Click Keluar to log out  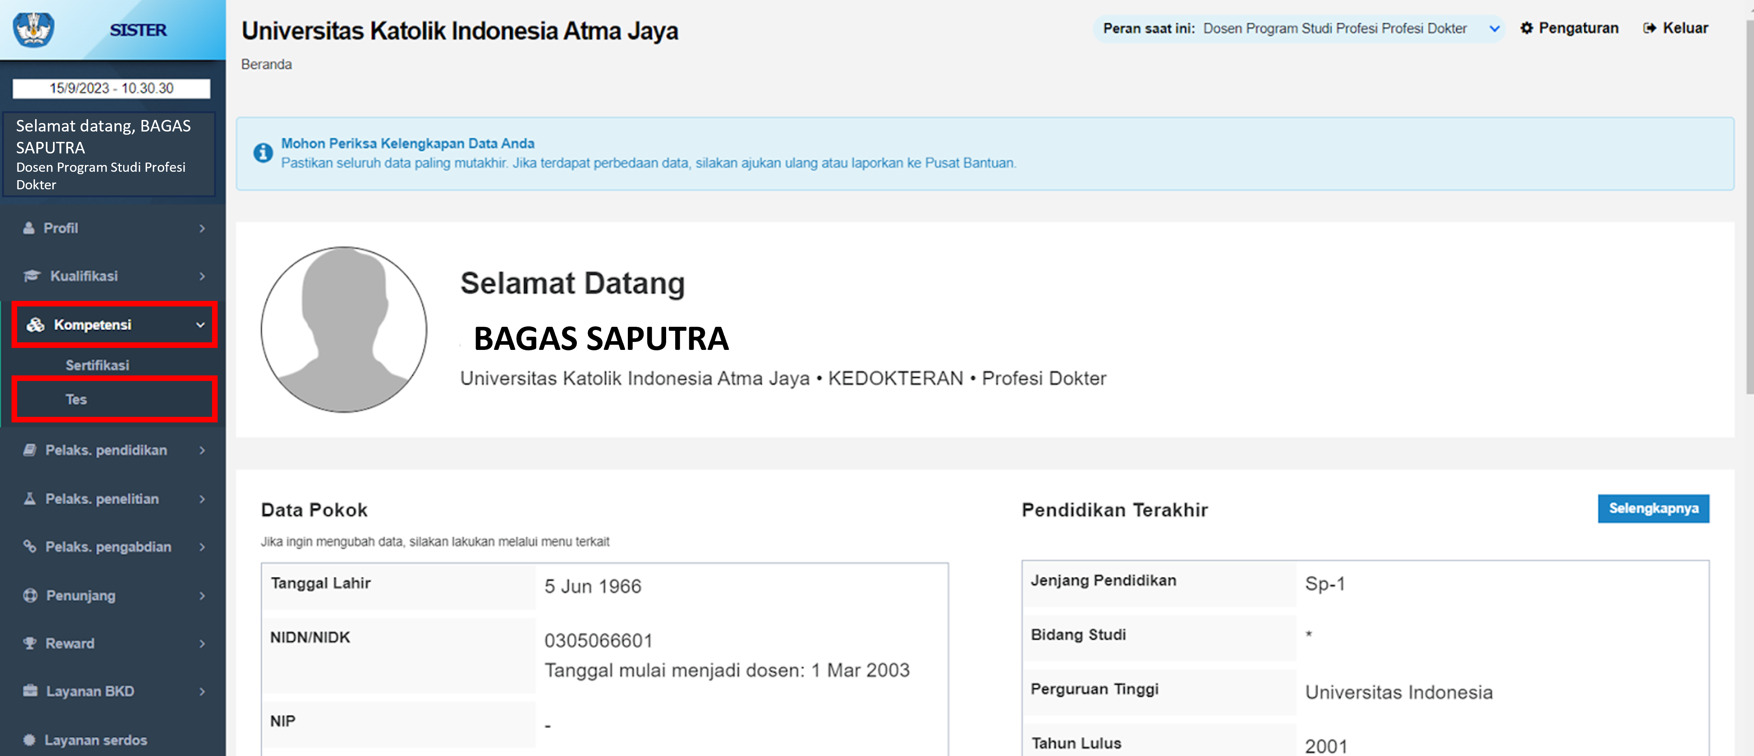pos(1676,28)
